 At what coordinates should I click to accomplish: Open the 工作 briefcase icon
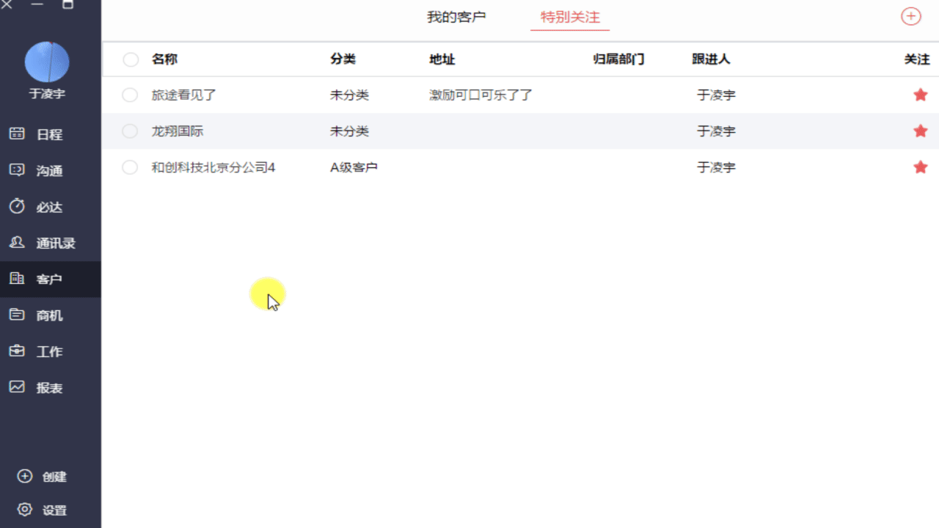click(17, 351)
